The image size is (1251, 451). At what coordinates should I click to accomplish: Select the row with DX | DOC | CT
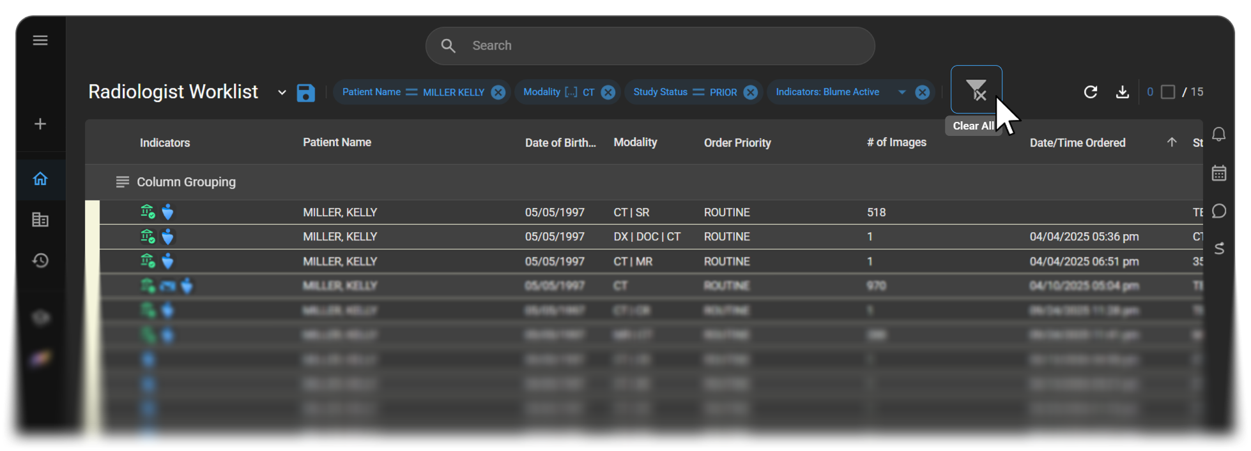point(650,237)
